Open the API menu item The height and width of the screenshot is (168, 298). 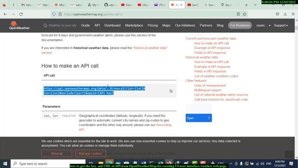click(x=97, y=25)
